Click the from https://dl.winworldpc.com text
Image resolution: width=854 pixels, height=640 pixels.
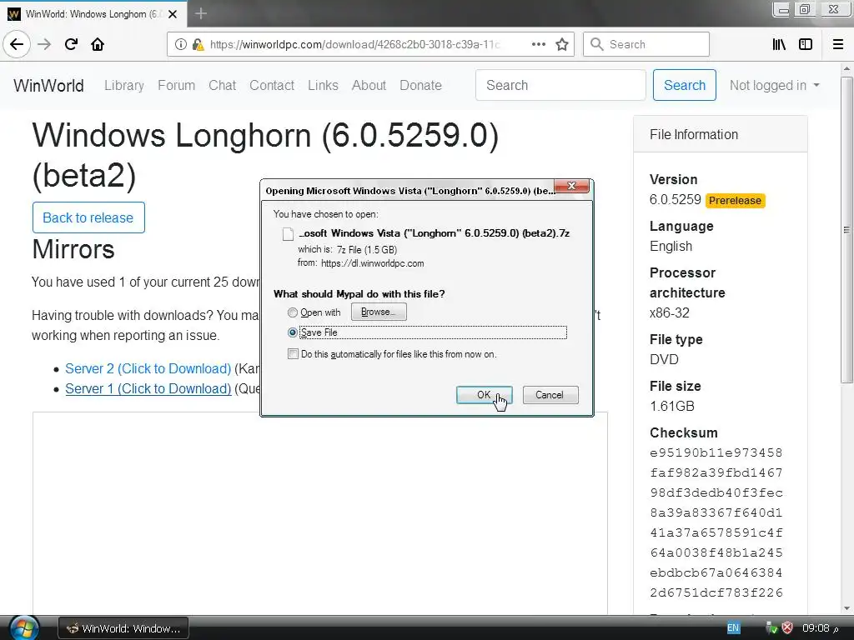point(360,263)
